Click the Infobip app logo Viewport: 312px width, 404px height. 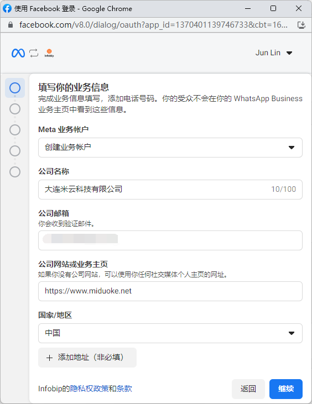coord(49,53)
